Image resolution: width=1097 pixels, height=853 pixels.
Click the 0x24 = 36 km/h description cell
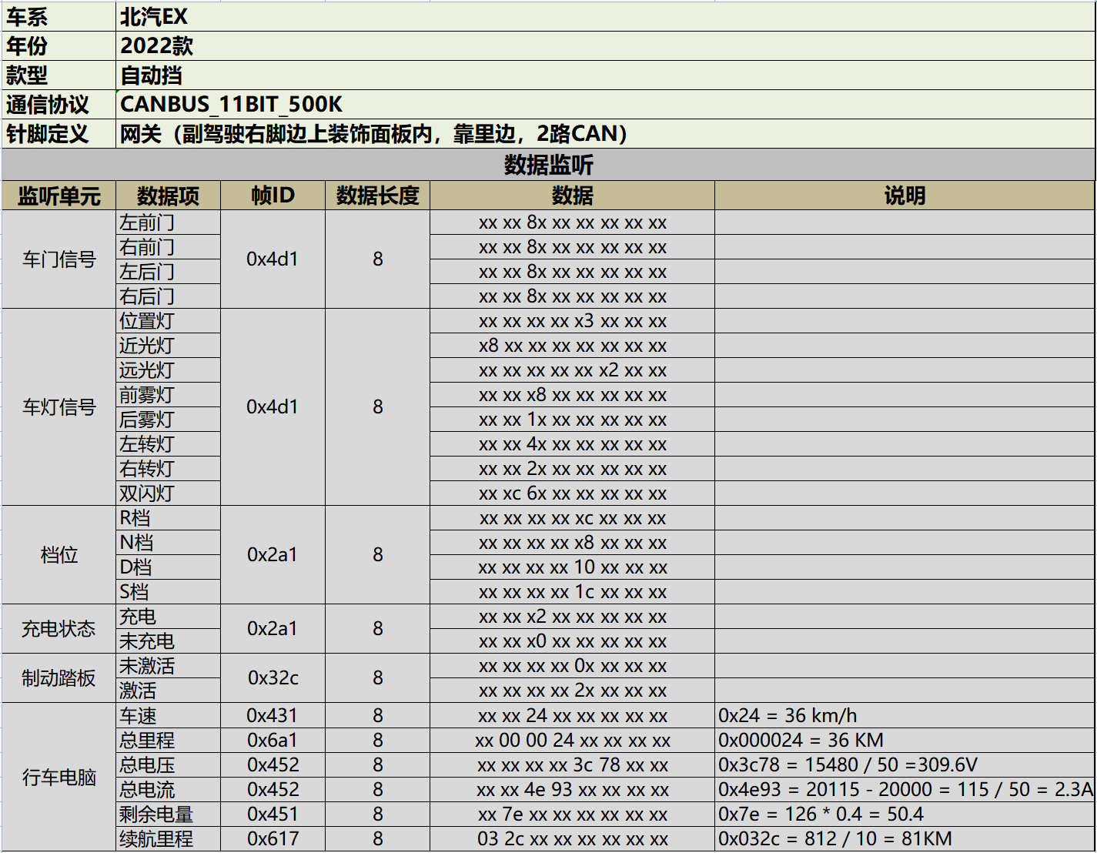pyautogui.click(x=904, y=716)
